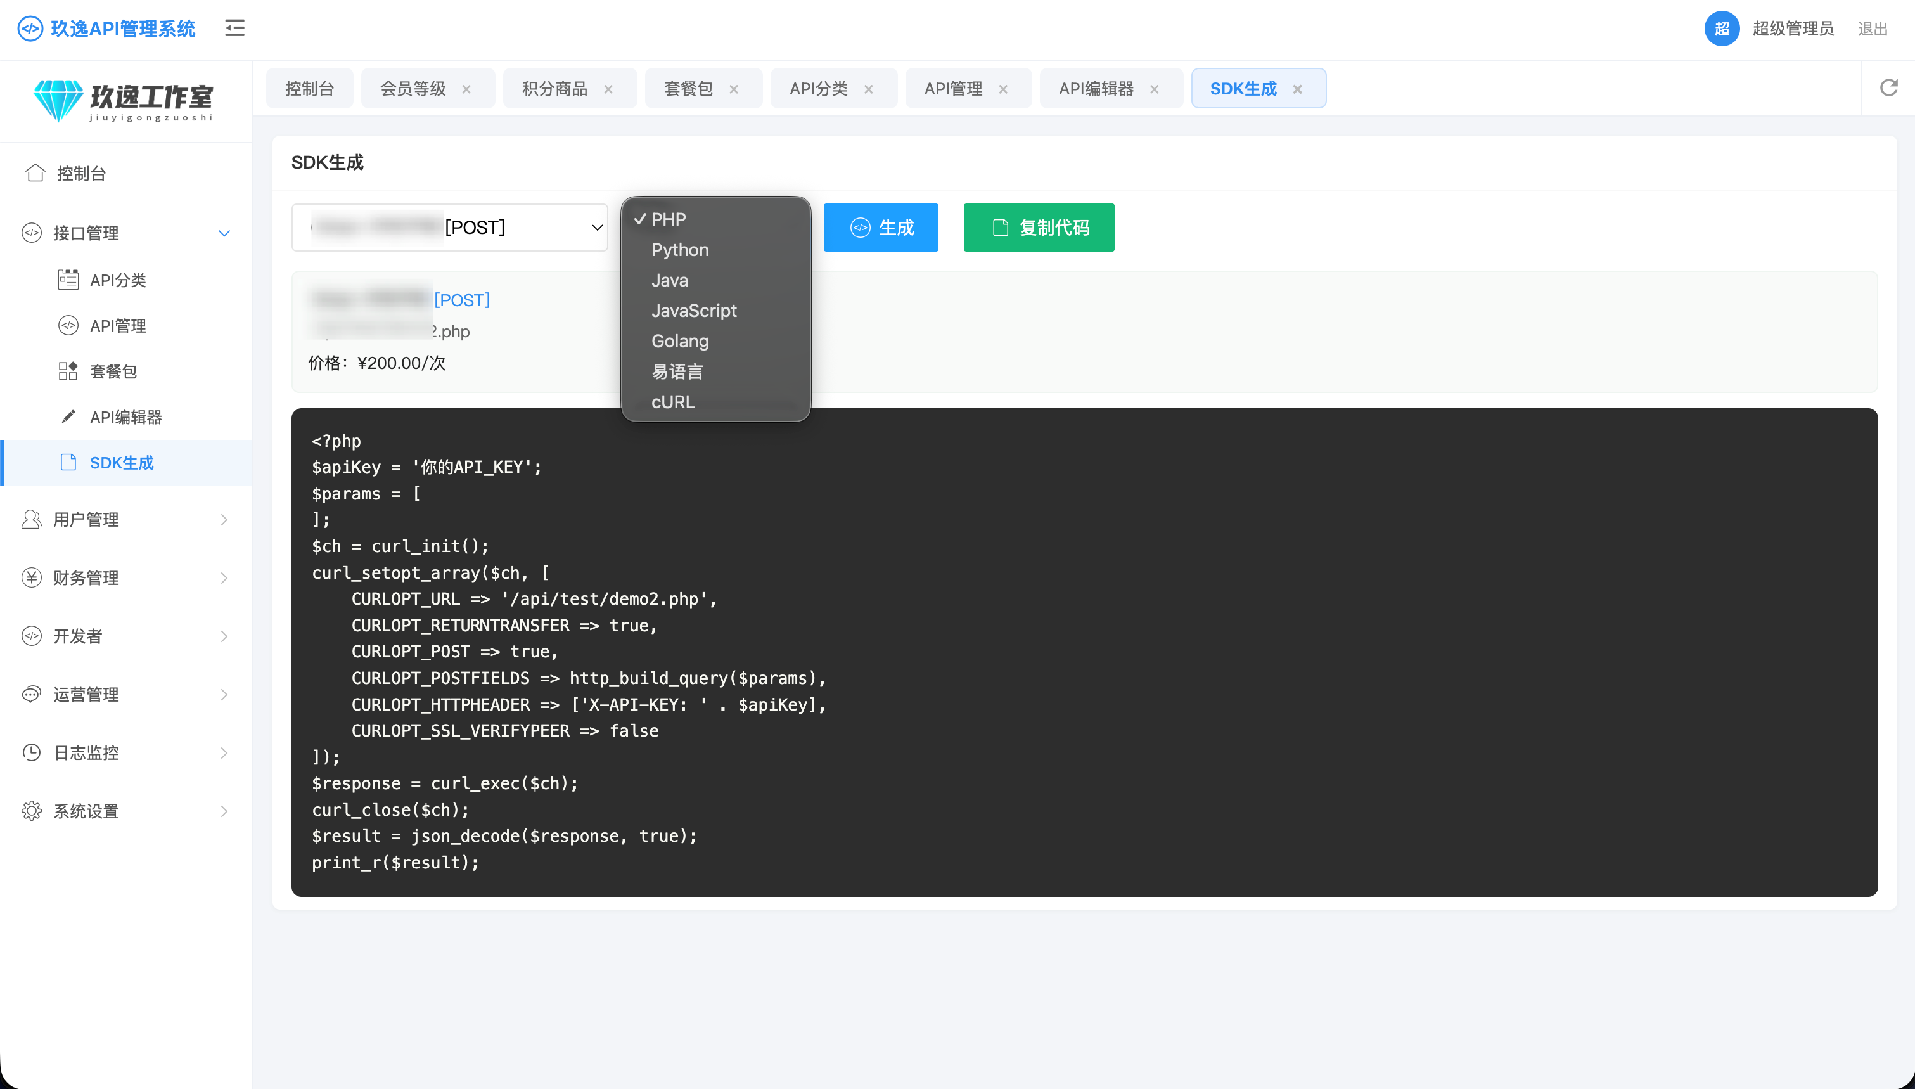The image size is (1915, 1089).
Task: Click the 退出 logout link
Action: (x=1873, y=29)
